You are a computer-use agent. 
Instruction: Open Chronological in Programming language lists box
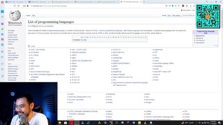200,40
